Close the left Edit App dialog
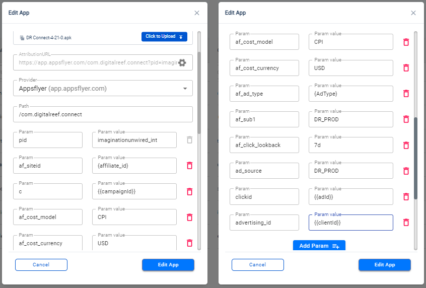426x288 pixels. coord(197,13)
